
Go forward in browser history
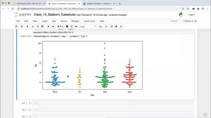[8, 9]
